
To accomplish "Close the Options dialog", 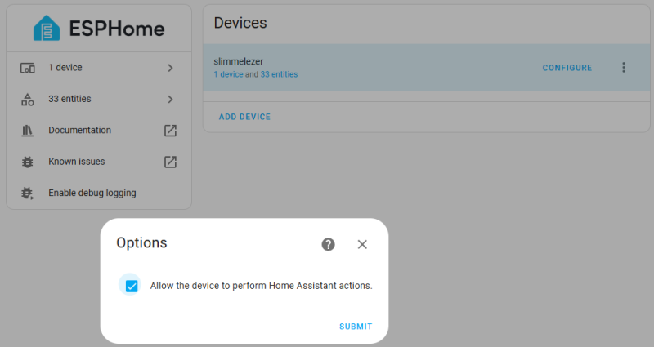I will click(x=362, y=244).
